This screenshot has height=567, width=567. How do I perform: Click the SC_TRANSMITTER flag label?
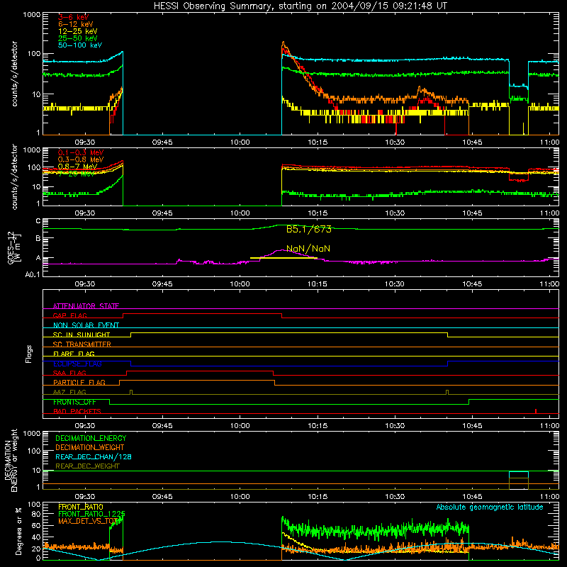point(82,344)
